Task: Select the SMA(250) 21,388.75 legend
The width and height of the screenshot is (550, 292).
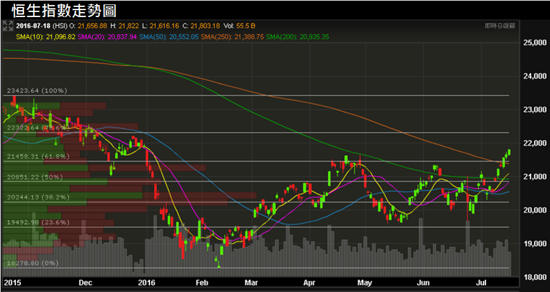Action: pos(233,37)
